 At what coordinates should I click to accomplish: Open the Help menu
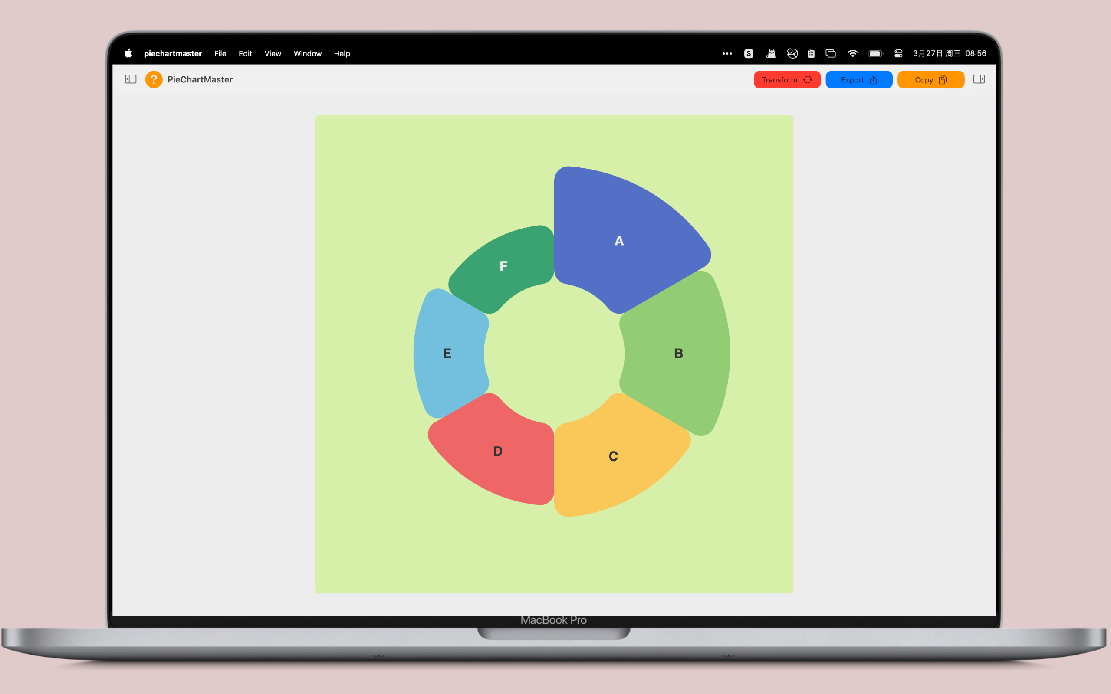(342, 54)
